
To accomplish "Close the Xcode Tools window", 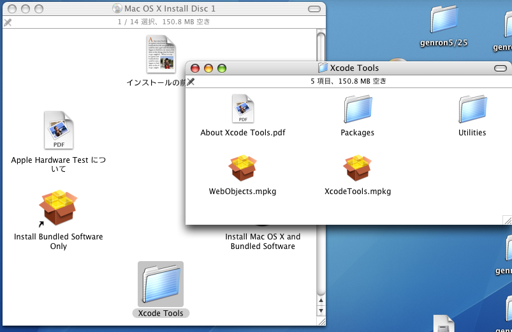I will pos(195,68).
